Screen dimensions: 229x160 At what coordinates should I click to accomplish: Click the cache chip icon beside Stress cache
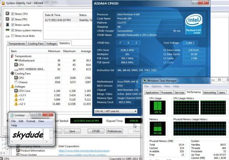8,24
